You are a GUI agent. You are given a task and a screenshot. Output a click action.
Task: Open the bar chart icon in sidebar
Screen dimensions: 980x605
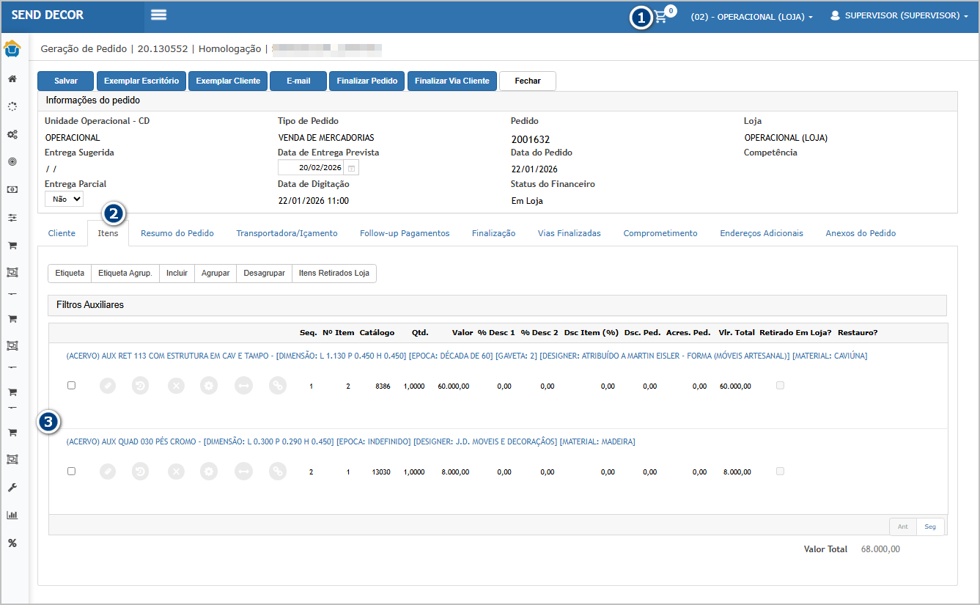[x=12, y=515]
